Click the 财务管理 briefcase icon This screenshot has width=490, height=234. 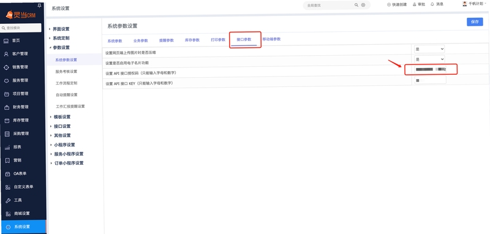[x=7, y=107]
